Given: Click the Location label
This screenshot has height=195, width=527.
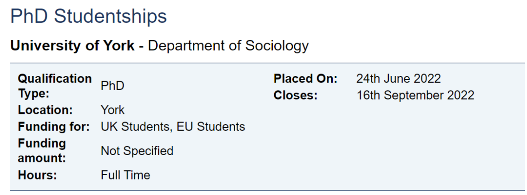Looking at the screenshot, I should (x=45, y=110).
